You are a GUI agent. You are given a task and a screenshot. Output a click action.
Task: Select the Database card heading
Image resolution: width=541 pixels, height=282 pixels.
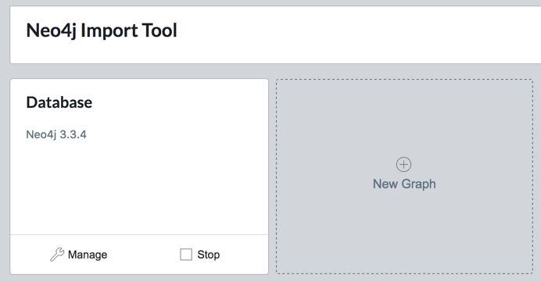pos(59,102)
